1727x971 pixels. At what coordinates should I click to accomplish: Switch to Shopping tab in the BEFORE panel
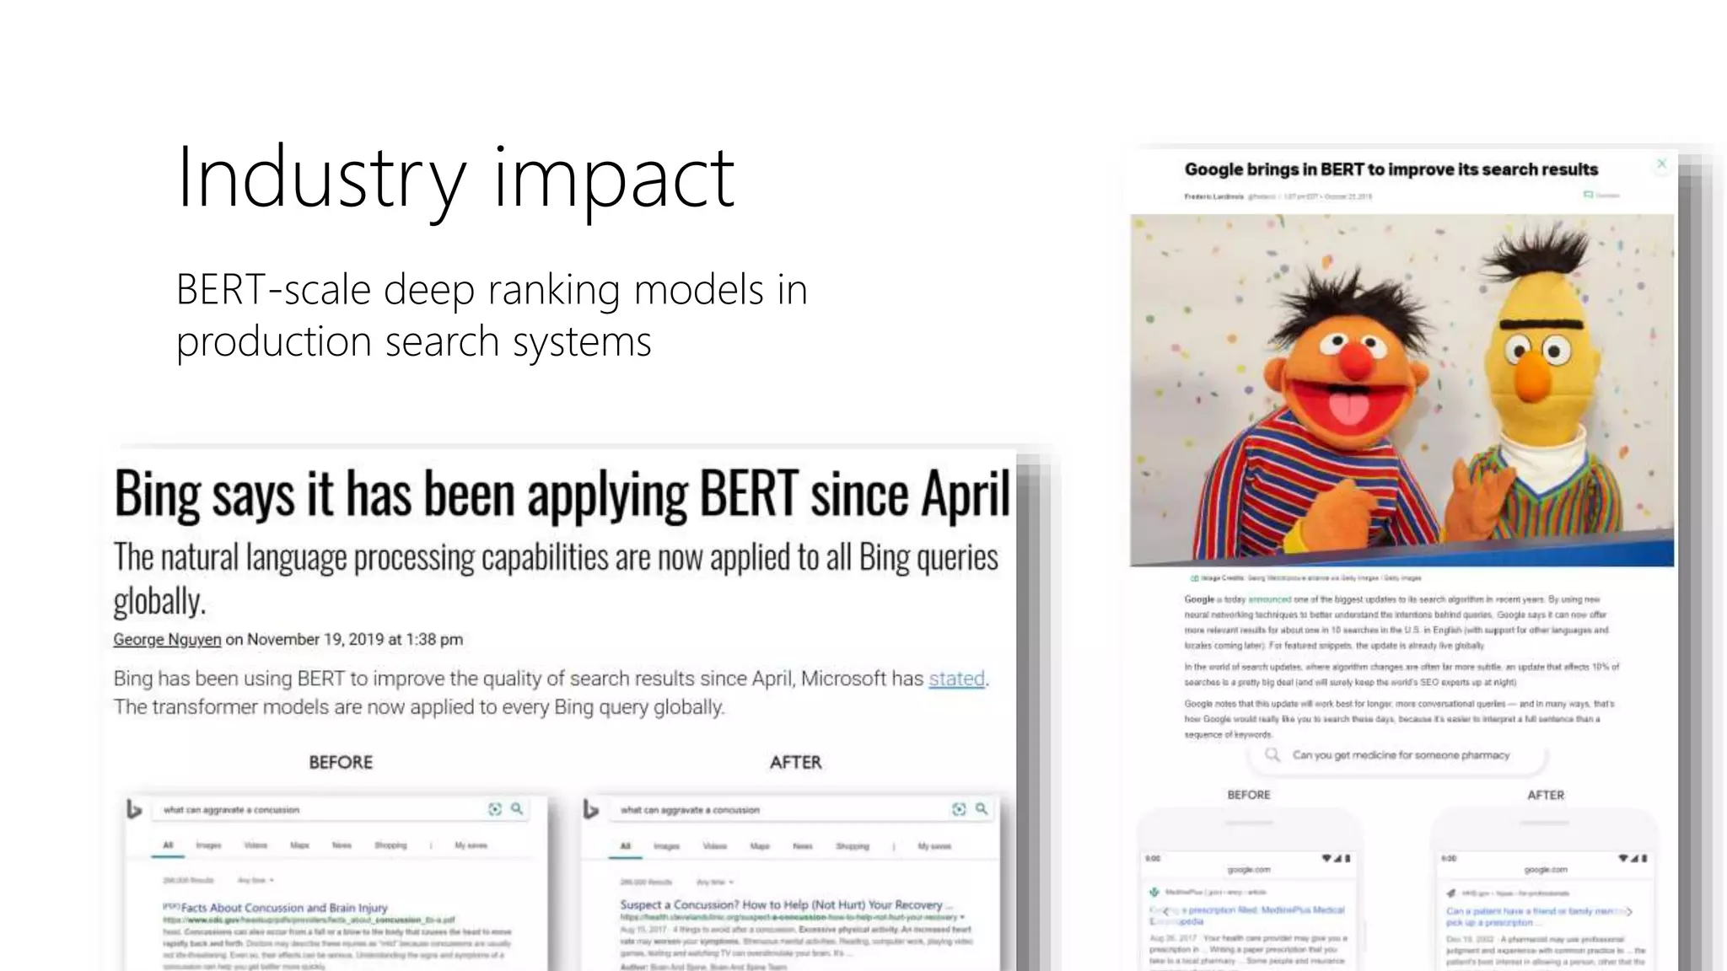(390, 845)
